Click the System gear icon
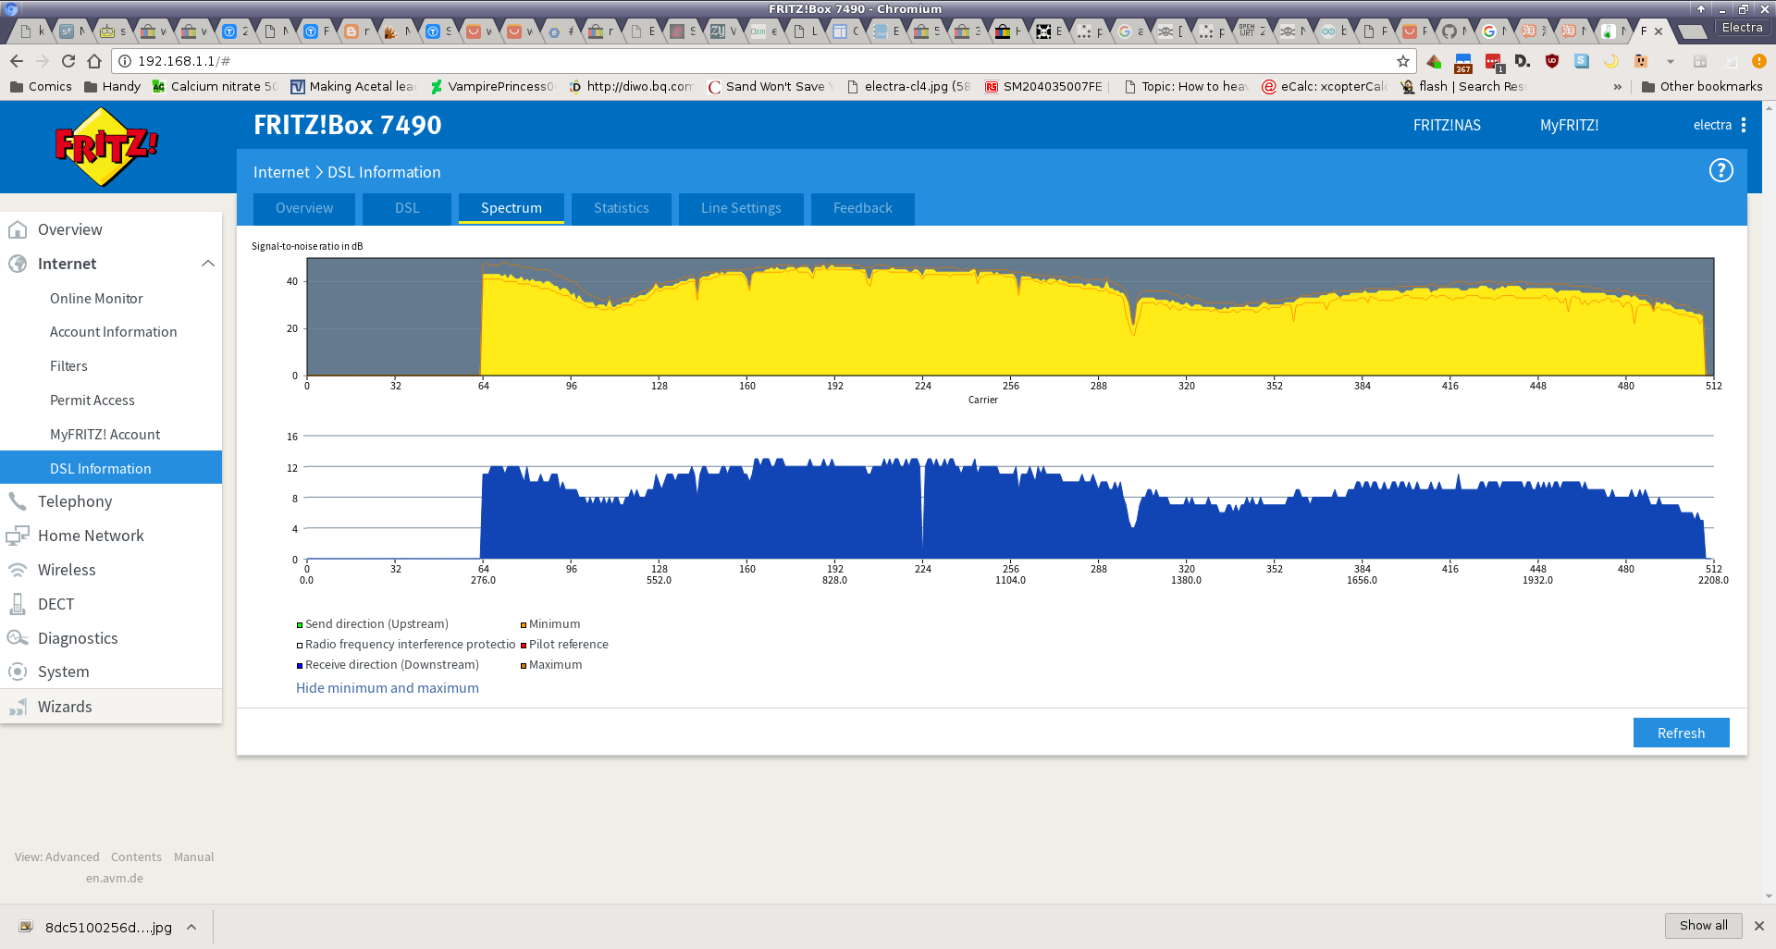This screenshot has height=949, width=1776. coord(18,672)
